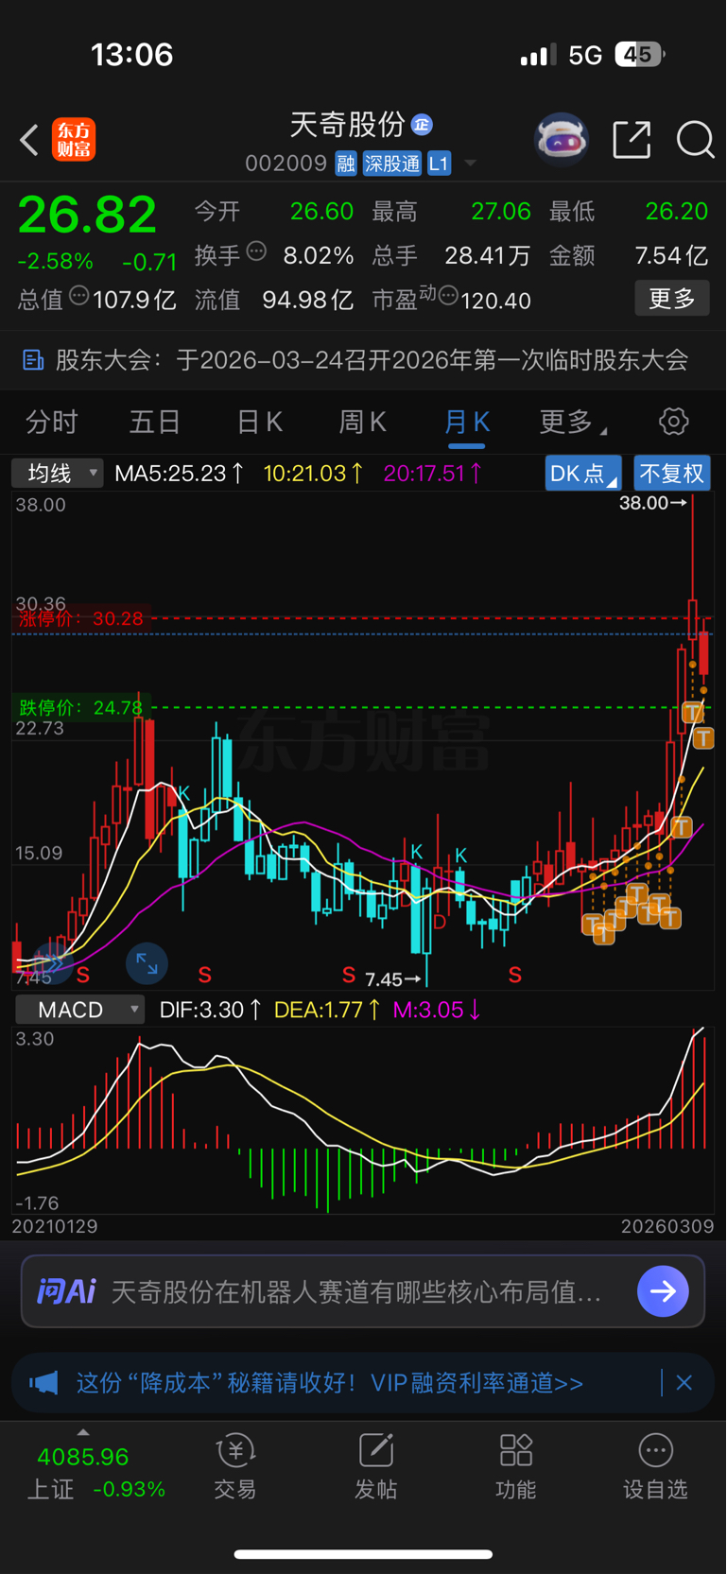Tap the back arrow icon
The width and height of the screenshot is (727, 1574).
point(29,140)
